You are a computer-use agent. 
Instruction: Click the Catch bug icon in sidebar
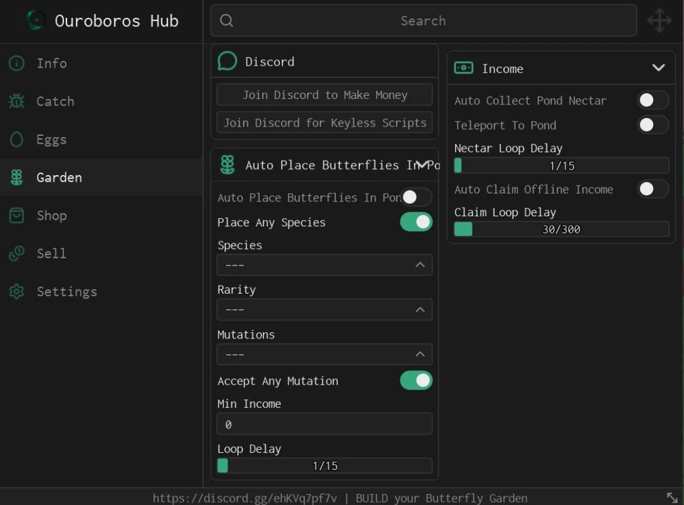17,101
